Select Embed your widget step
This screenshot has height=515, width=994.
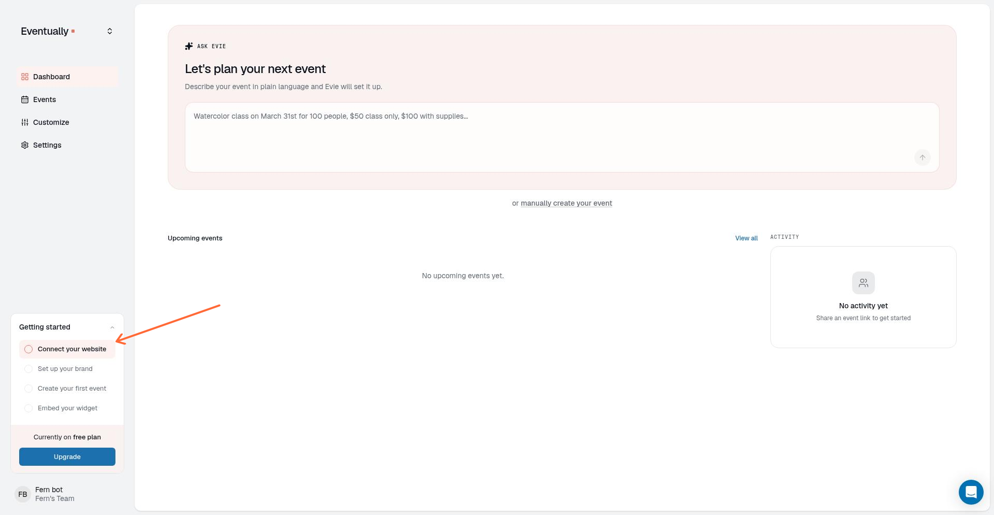point(67,408)
